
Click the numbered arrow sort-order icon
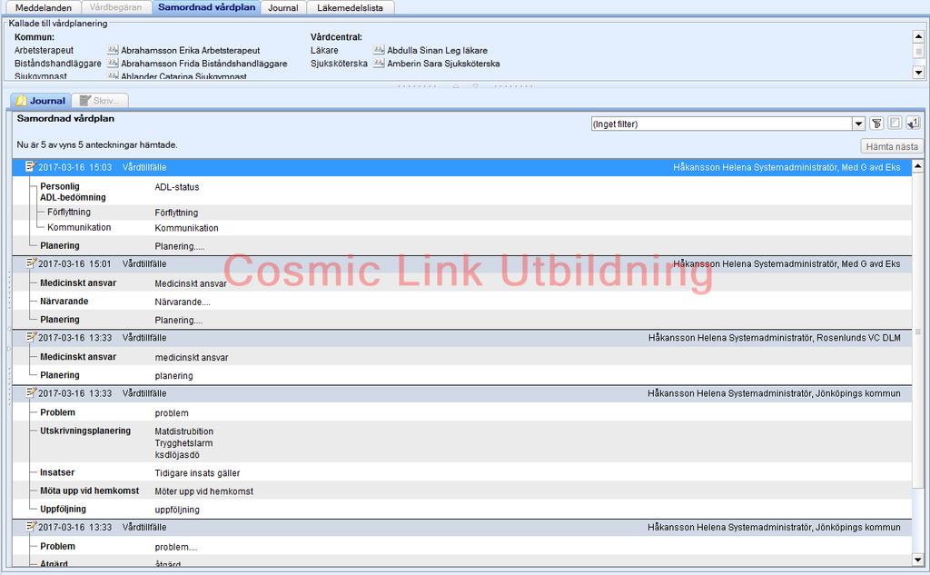pos(914,124)
